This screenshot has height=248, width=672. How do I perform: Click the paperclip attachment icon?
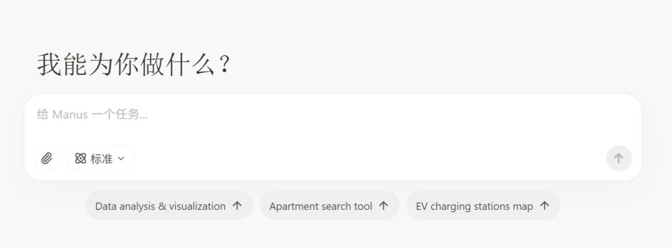pyautogui.click(x=47, y=159)
